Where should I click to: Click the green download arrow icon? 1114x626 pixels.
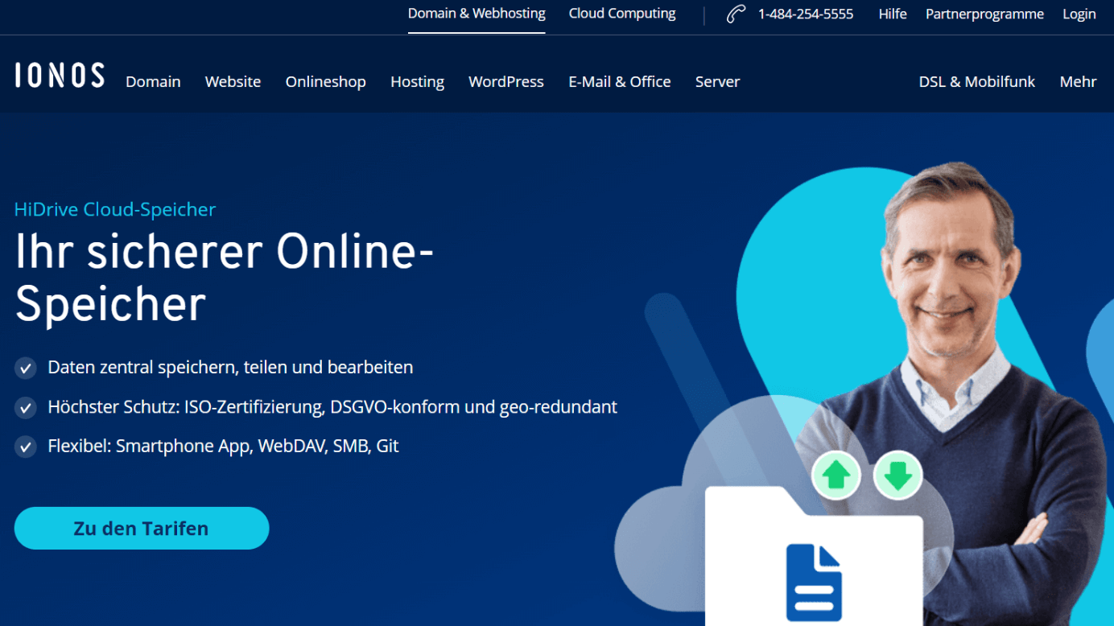click(897, 476)
